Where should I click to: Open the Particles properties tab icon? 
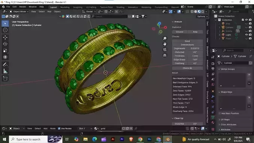213,102
